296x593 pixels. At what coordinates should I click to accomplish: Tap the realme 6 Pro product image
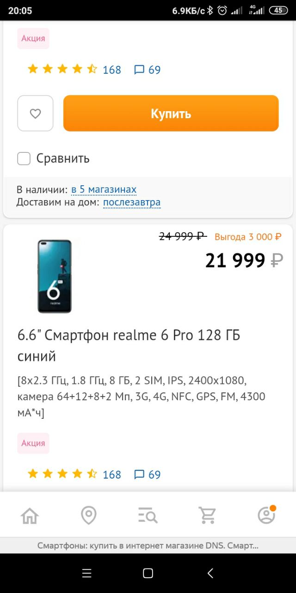[55, 276]
